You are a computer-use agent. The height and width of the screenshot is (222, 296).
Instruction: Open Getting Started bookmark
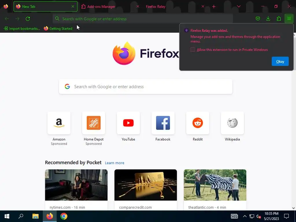tap(58, 29)
